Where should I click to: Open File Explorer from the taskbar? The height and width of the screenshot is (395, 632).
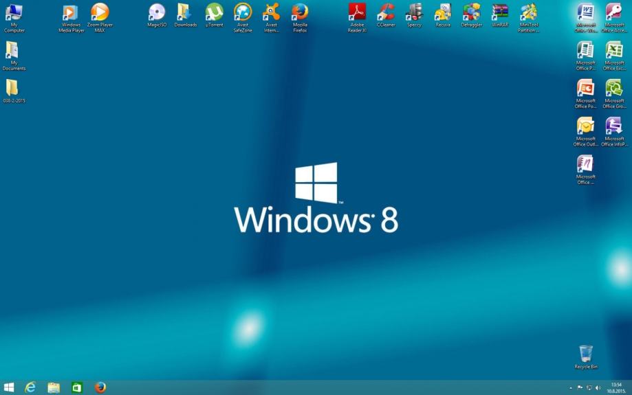pyautogui.click(x=54, y=387)
